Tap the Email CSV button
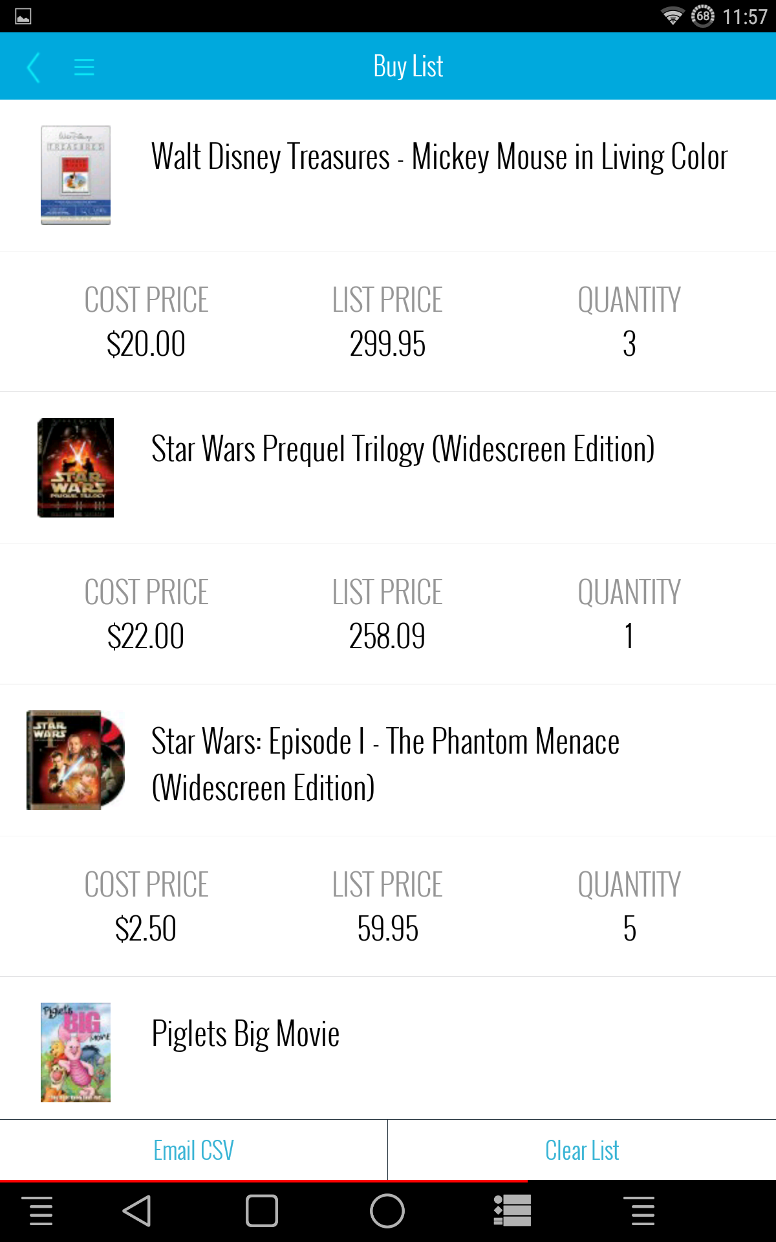Image resolution: width=776 pixels, height=1242 pixels. 193,1150
